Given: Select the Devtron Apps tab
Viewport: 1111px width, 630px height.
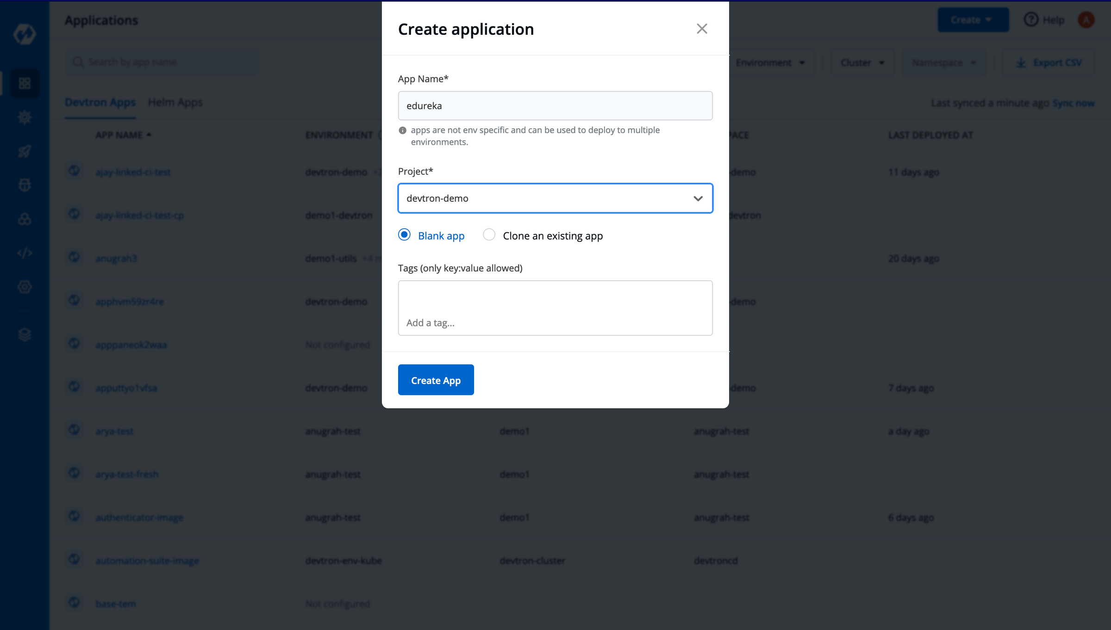Looking at the screenshot, I should click(100, 102).
